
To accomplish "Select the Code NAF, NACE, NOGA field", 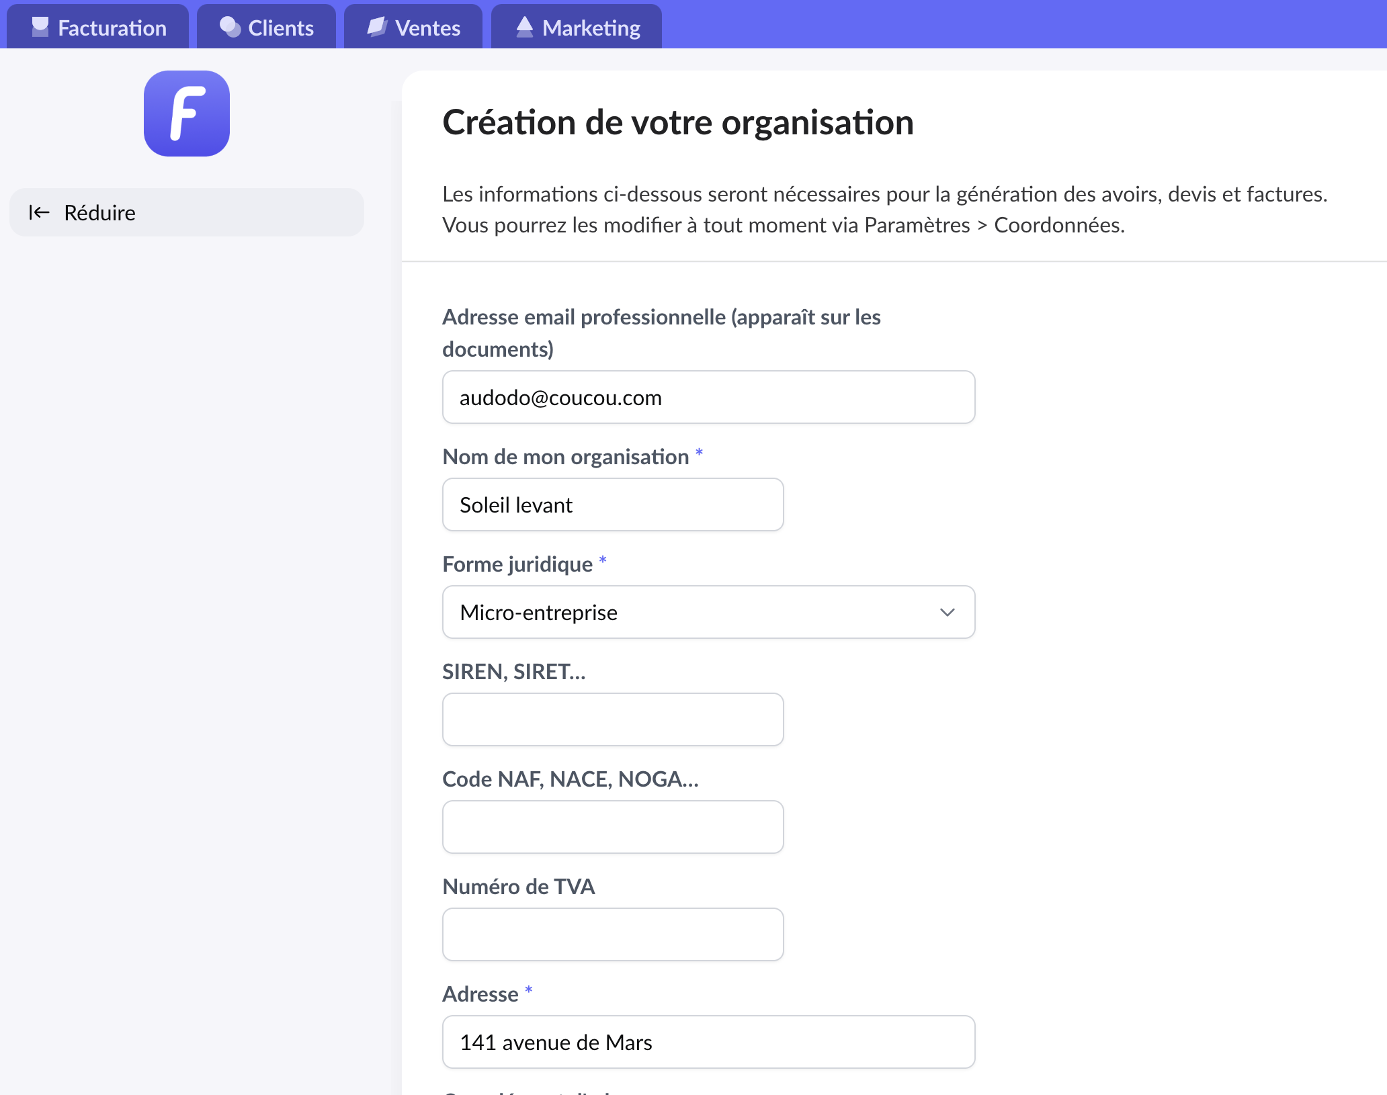I will tap(613, 827).
